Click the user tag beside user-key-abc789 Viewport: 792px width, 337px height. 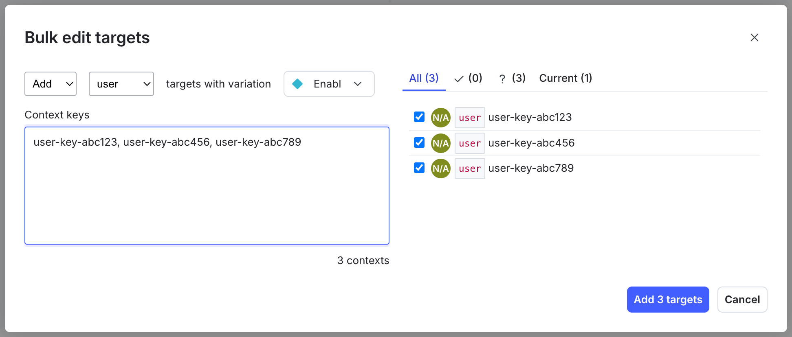tap(470, 168)
